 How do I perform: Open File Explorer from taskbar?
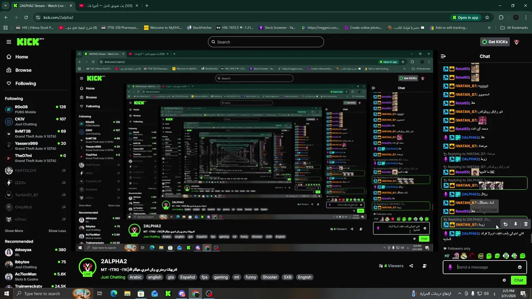(x=127, y=294)
